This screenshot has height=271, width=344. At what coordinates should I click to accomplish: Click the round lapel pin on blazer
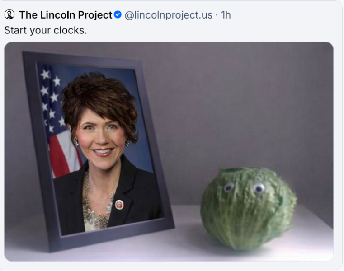pyautogui.click(x=119, y=205)
